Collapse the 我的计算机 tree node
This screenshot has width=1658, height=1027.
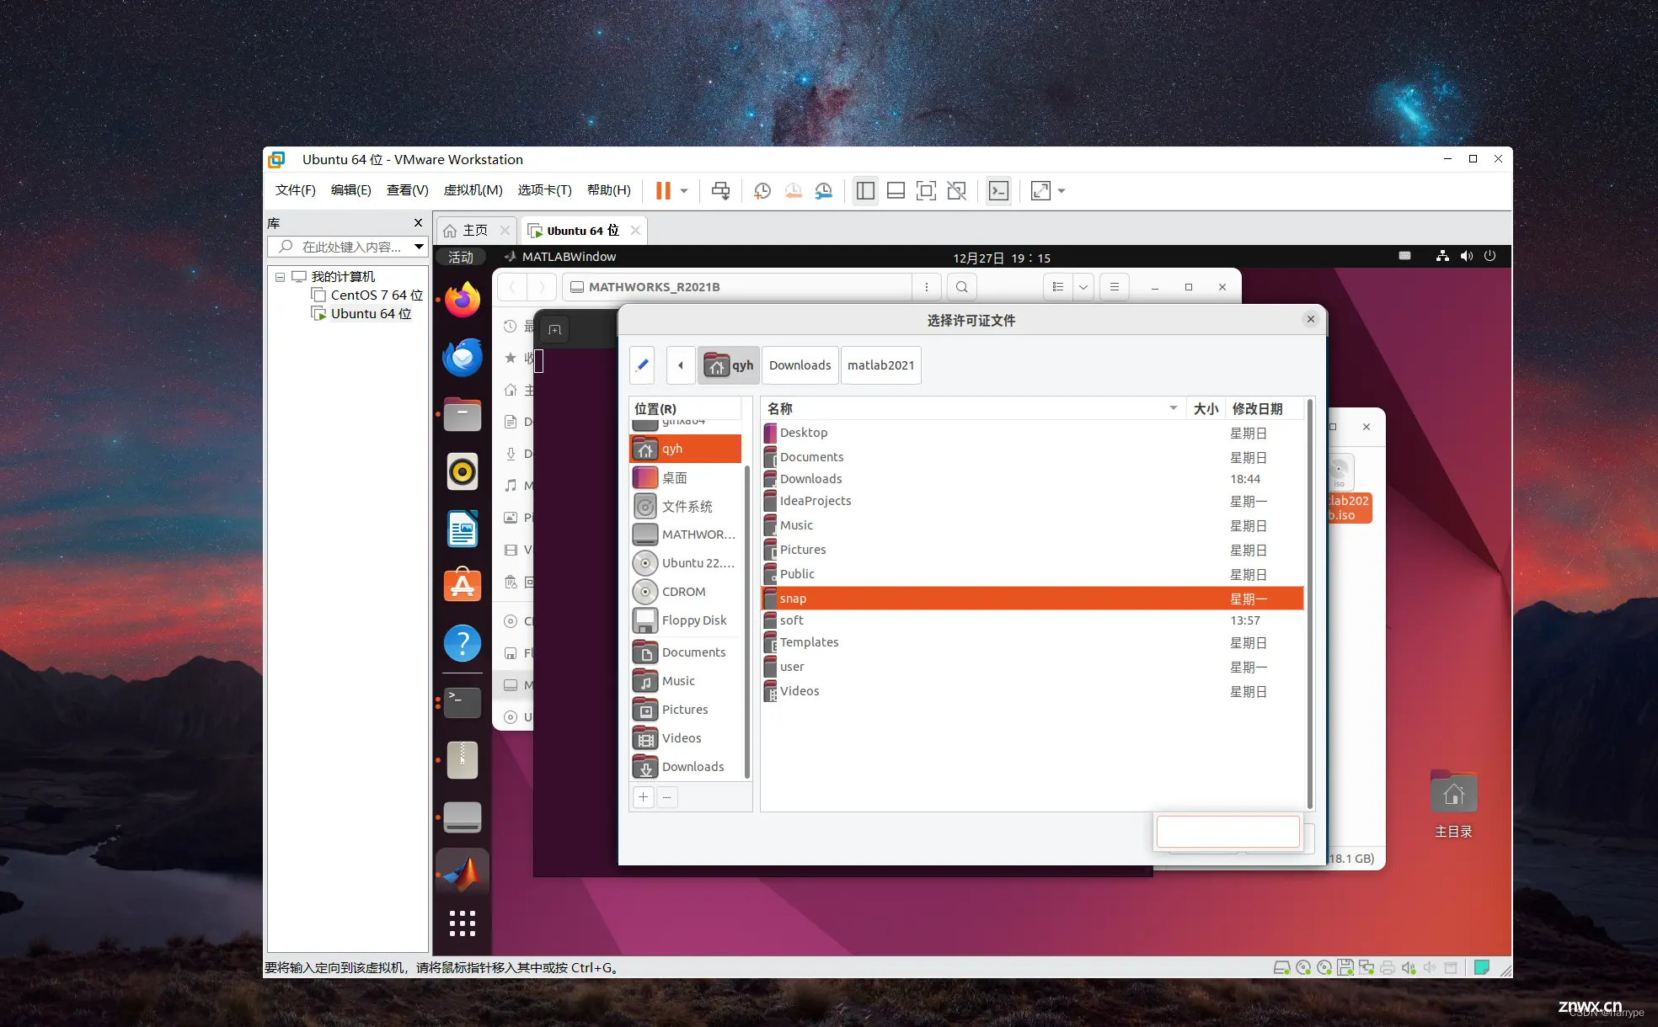[280, 277]
